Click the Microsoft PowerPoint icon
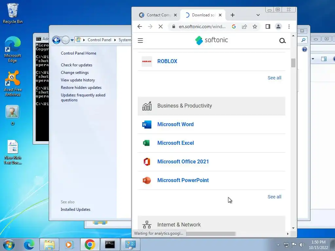 point(147,180)
